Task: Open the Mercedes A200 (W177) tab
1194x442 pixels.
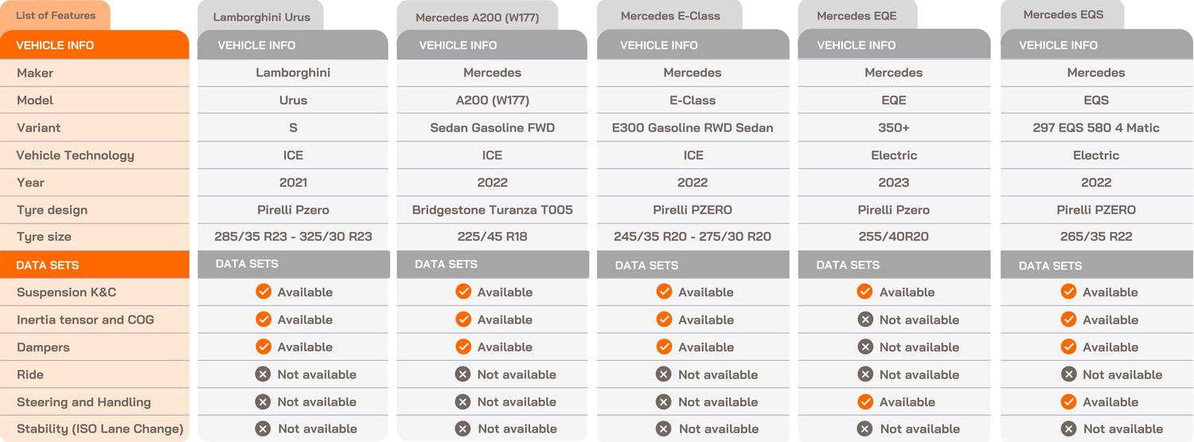Action: click(x=477, y=17)
